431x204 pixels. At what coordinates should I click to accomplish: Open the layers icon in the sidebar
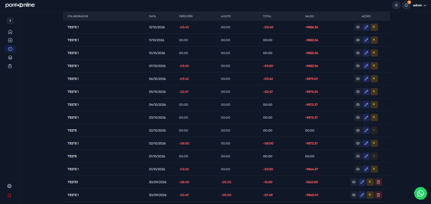pyautogui.click(x=10, y=58)
